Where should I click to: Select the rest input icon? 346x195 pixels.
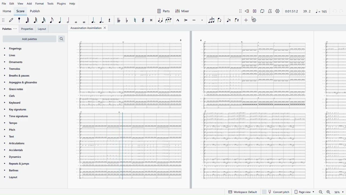109,20
